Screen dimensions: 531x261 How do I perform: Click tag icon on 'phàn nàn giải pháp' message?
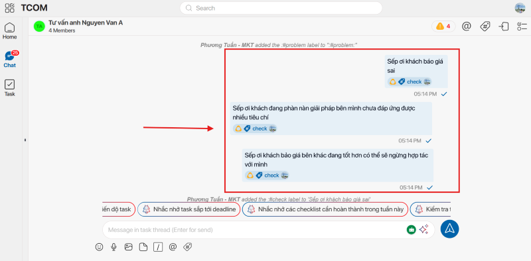pos(247,129)
